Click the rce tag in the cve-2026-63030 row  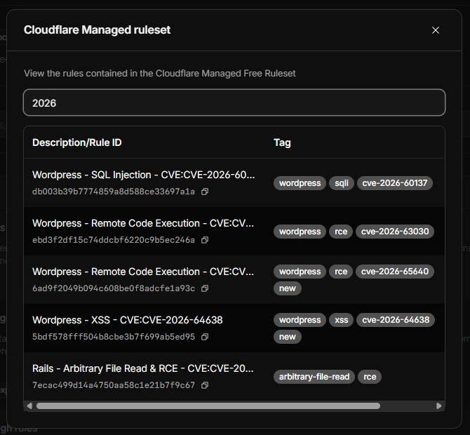[341, 232]
